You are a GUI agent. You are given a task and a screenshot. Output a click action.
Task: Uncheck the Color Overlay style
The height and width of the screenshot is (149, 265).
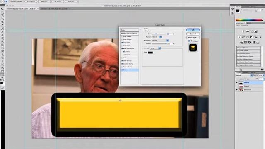122,61
